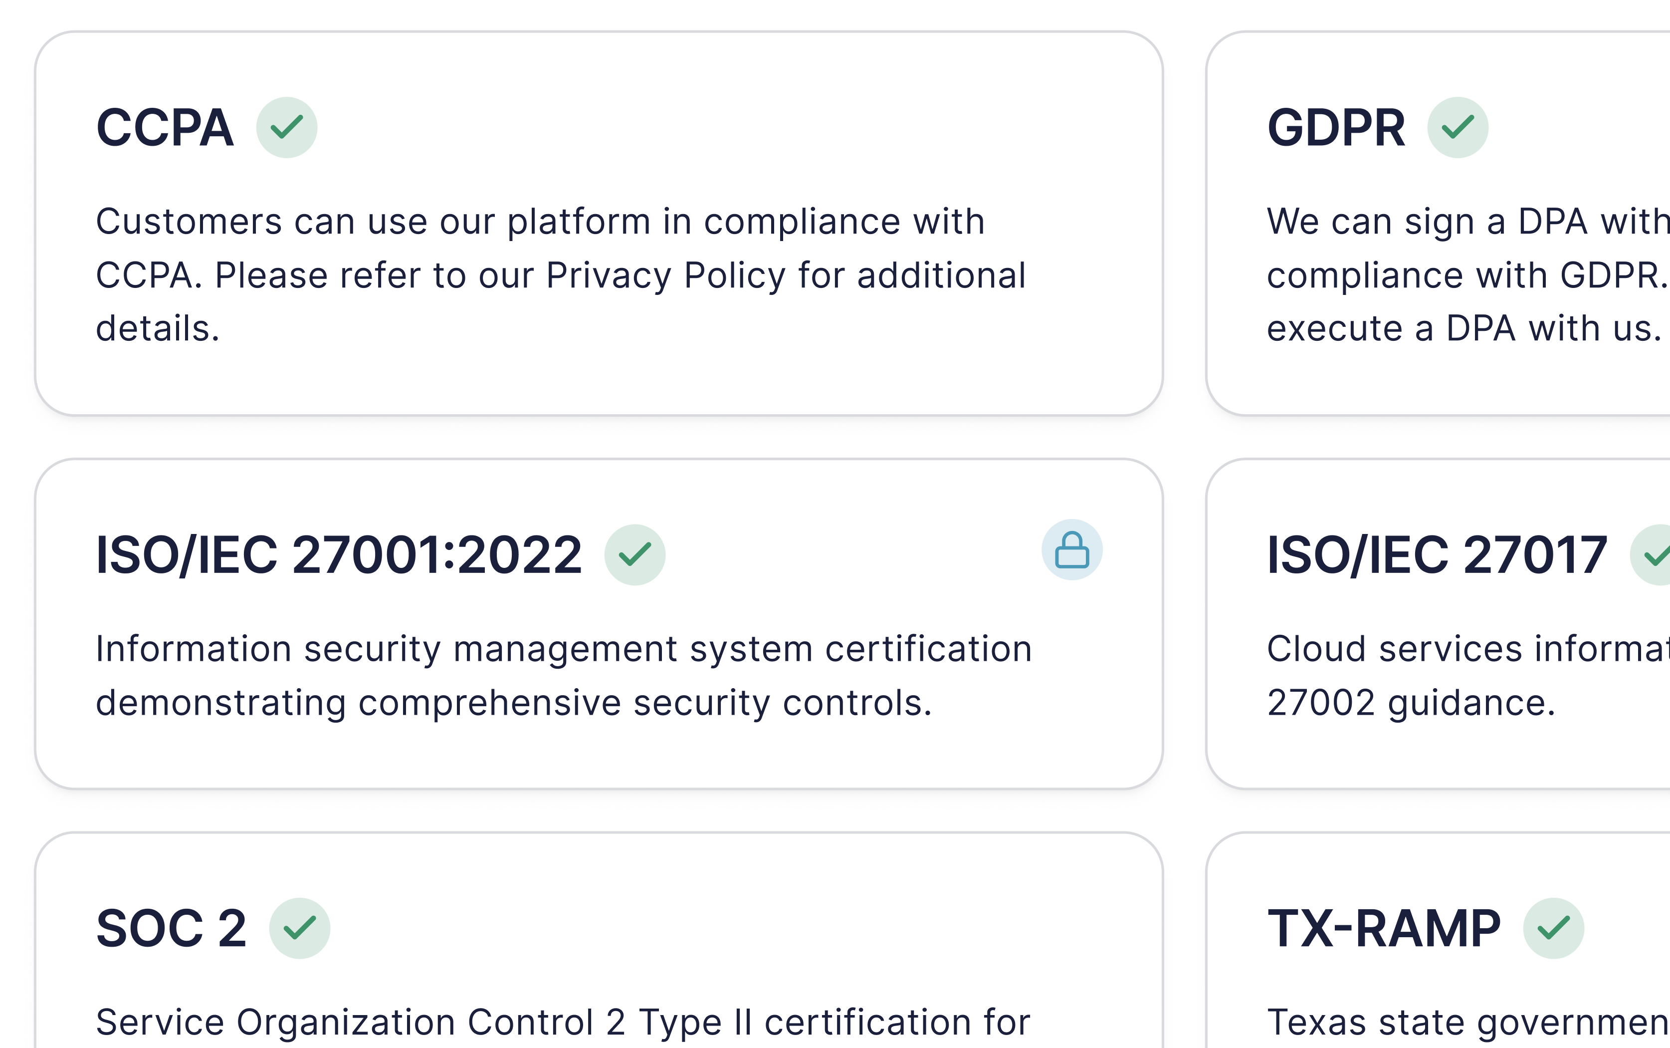Click the ISO/IEC 27001:2022 checkmark badge

(634, 554)
